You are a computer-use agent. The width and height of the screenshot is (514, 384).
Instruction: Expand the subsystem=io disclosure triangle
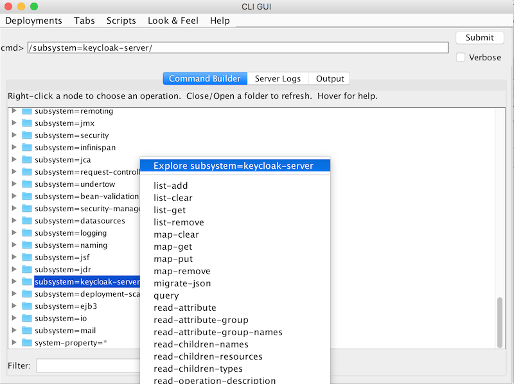tap(14, 319)
